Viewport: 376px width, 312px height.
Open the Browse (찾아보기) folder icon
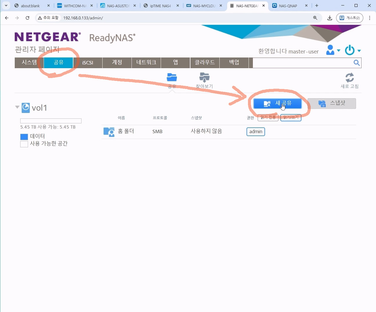[204, 77]
